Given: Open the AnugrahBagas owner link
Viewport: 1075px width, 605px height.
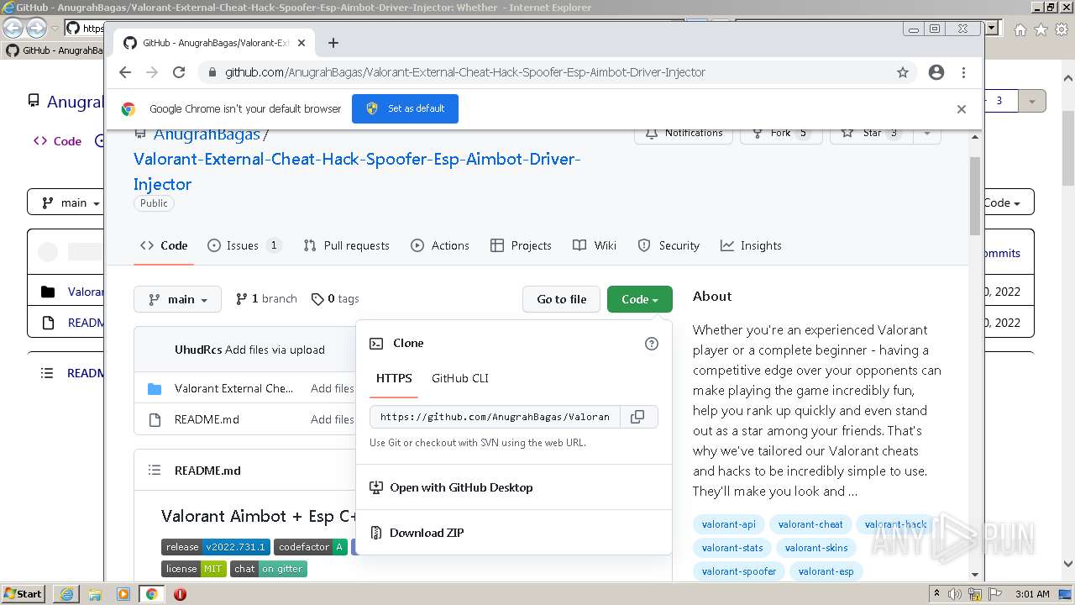Looking at the screenshot, I should (207, 134).
